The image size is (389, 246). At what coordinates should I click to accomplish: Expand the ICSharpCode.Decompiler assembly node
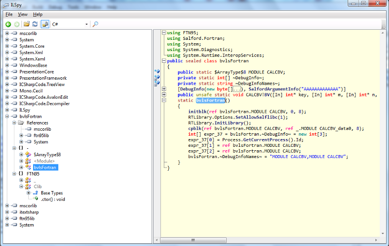click(x=7, y=104)
